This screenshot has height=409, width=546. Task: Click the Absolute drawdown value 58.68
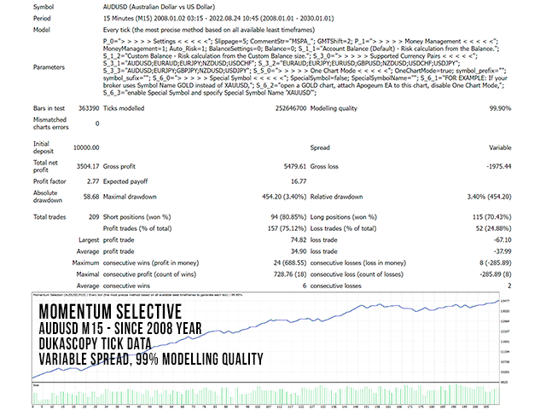click(91, 197)
